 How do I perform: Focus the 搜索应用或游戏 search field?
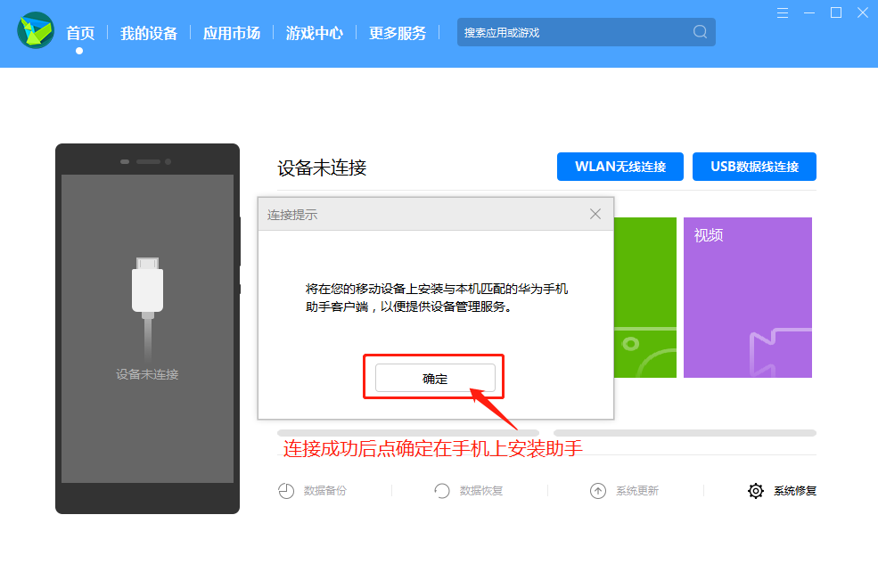pyautogui.click(x=587, y=32)
